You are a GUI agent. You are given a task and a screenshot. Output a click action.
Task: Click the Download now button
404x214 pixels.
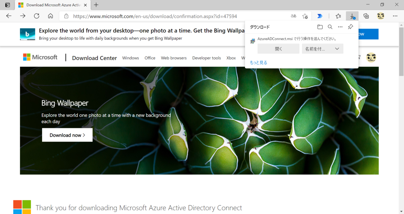[x=67, y=135]
